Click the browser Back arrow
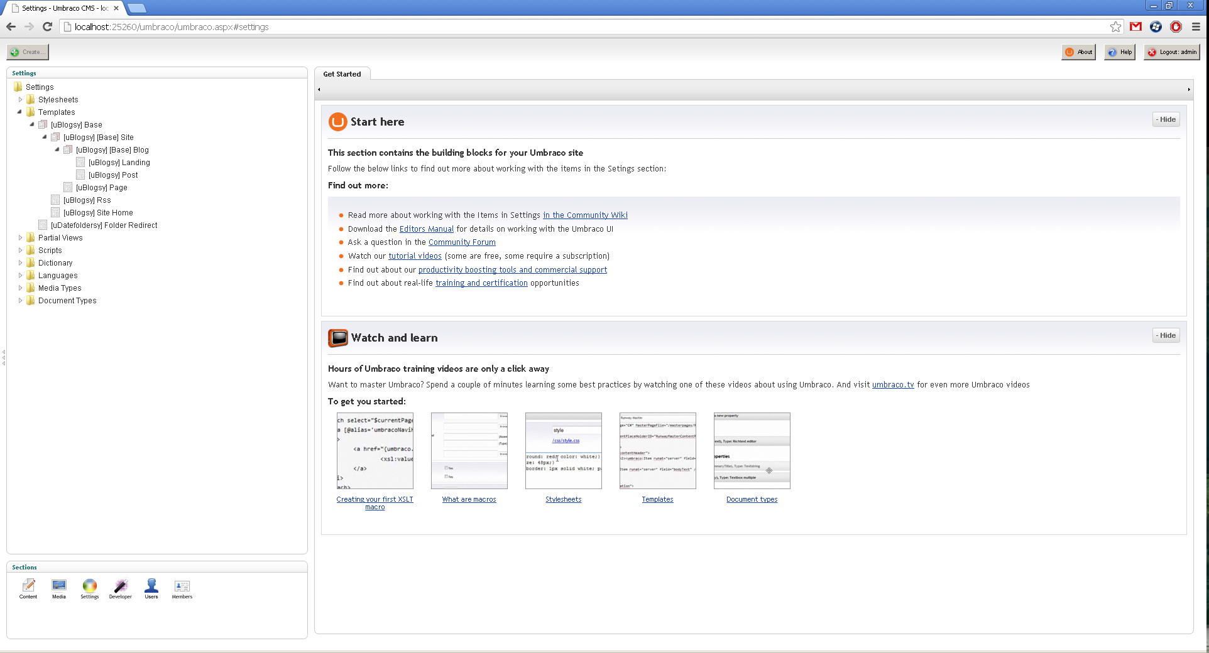1209x653 pixels. [x=11, y=26]
